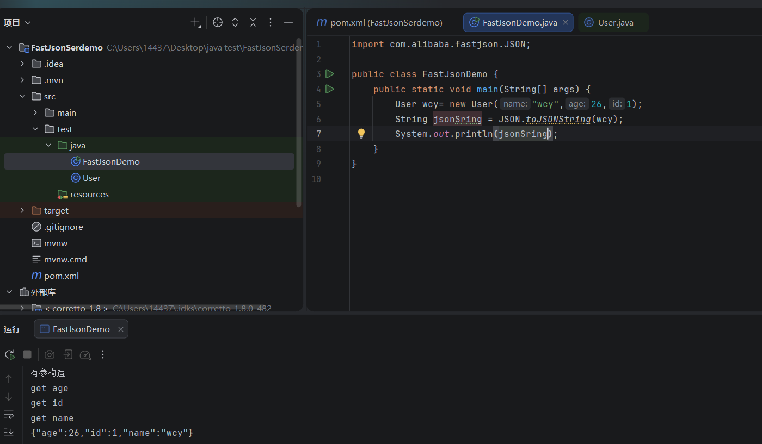Expand the .mvn folder
Screen dimensions: 762x444
click(x=22, y=80)
